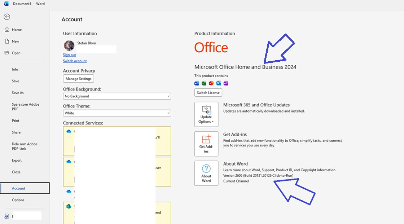Select Save As in the sidebar
Viewport: 404px width, 224px height.
coord(18,93)
